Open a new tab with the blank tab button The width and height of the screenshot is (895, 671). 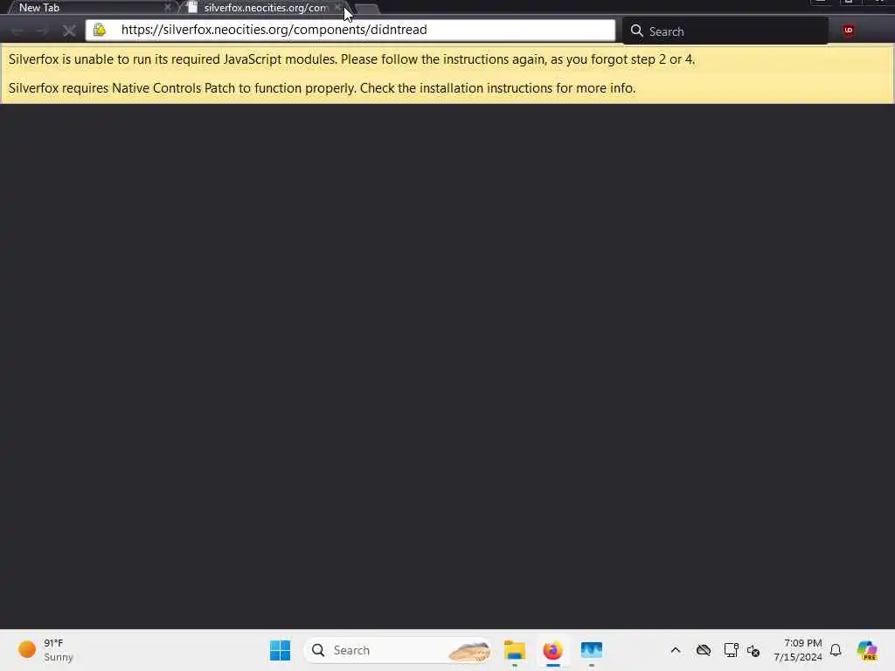367,9
